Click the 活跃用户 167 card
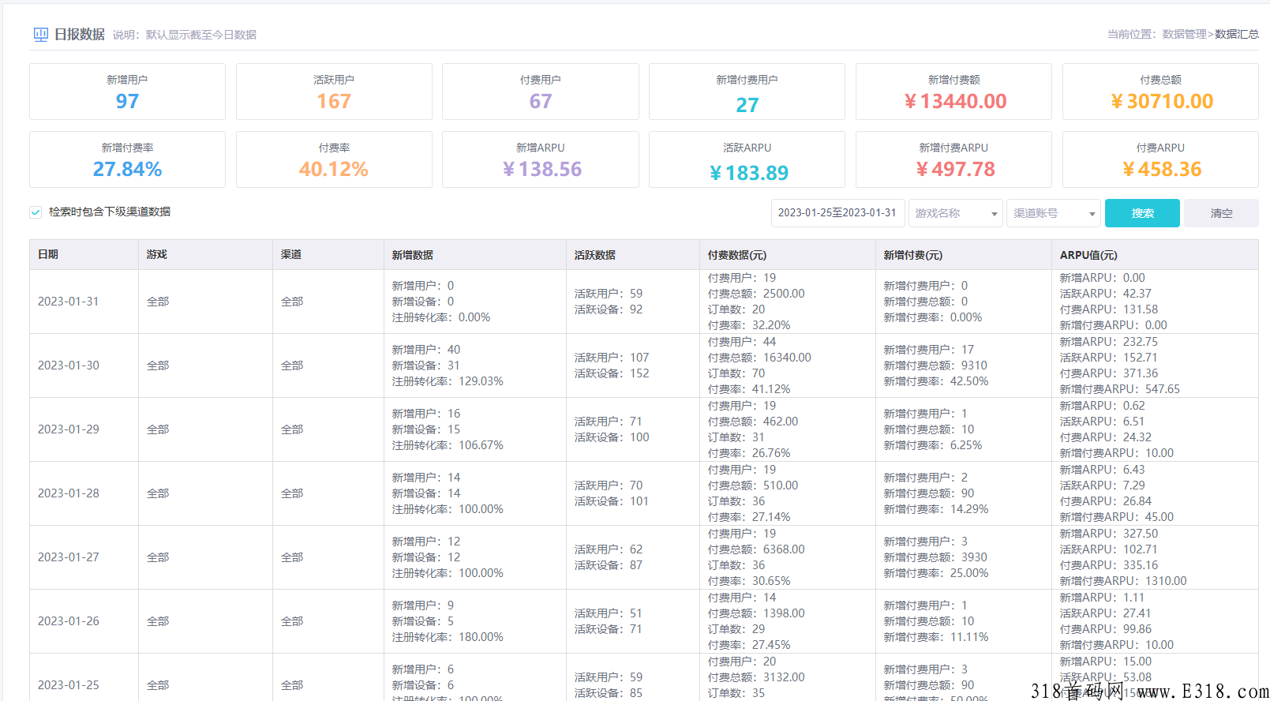This screenshot has height=701, width=1270. (334, 92)
